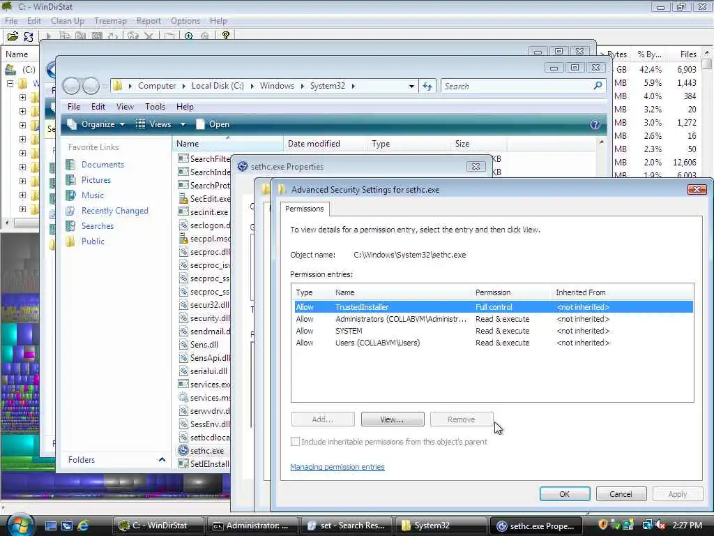Click breadcrumb arrow after Computer
This screenshot has width=714, height=536.
click(x=183, y=86)
